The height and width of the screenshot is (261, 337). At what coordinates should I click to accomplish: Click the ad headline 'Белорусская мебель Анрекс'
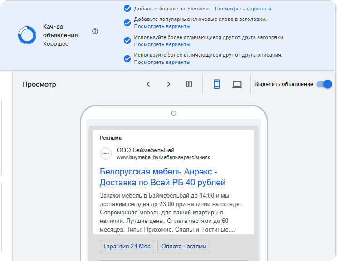click(162, 177)
